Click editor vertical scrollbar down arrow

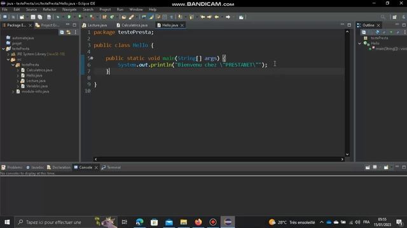click(x=347, y=155)
